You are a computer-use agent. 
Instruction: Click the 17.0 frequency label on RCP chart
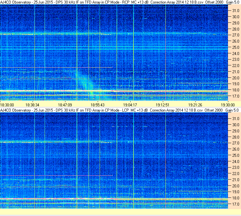[235, 96]
